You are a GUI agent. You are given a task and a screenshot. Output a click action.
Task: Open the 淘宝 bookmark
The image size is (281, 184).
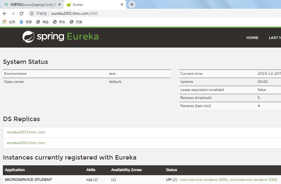(42, 22)
